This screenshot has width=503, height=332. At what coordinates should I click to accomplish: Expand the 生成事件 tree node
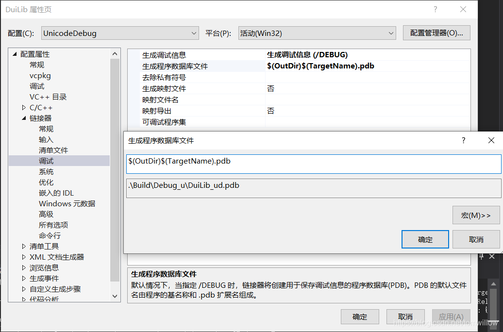coord(24,278)
